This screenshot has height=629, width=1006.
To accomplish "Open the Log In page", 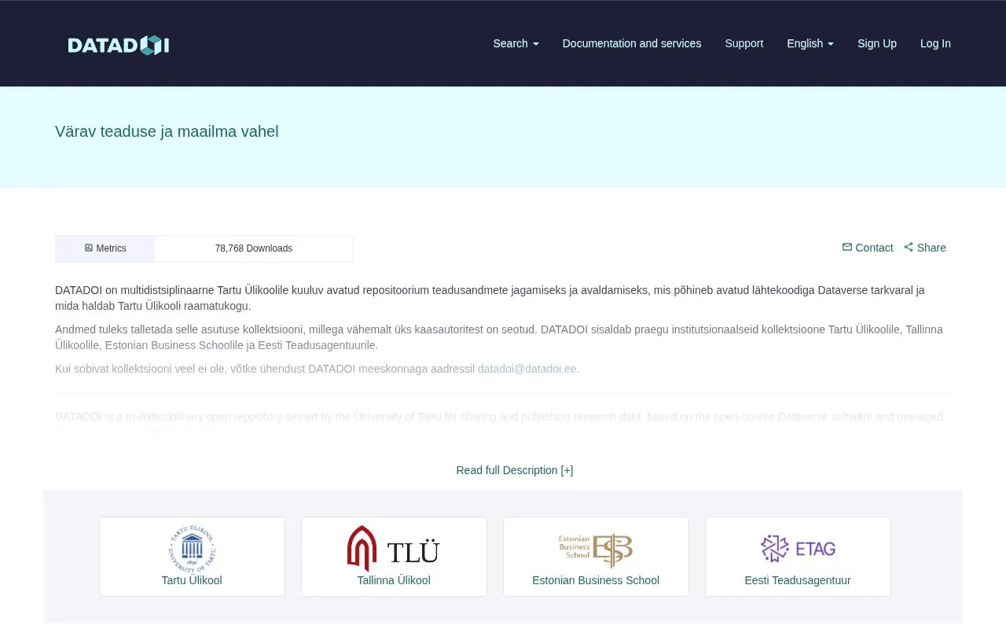I will (935, 43).
